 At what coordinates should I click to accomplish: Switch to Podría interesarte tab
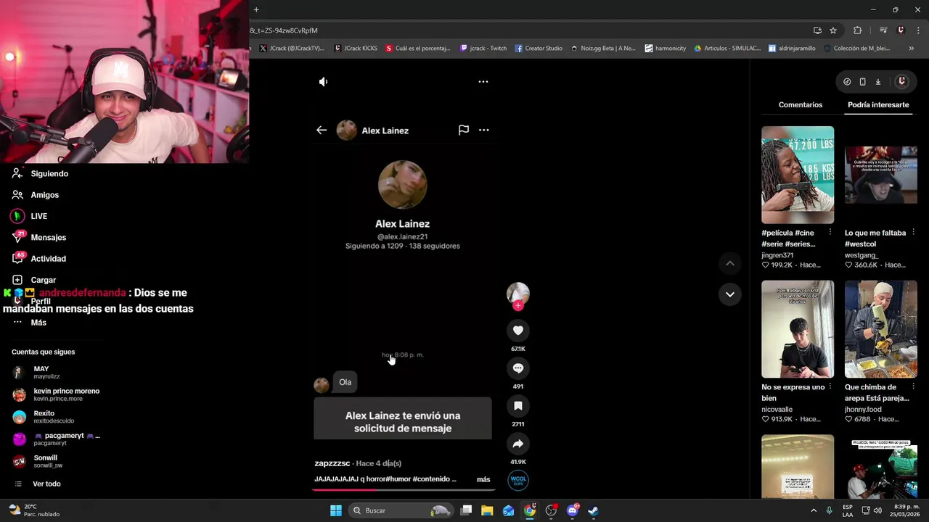[x=878, y=105]
